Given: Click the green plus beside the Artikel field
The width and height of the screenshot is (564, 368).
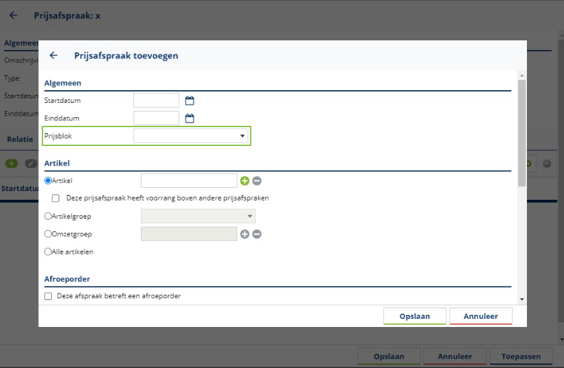Looking at the screenshot, I should click(245, 180).
